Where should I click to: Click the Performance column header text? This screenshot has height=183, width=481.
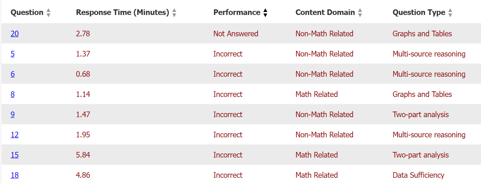point(237,12)
